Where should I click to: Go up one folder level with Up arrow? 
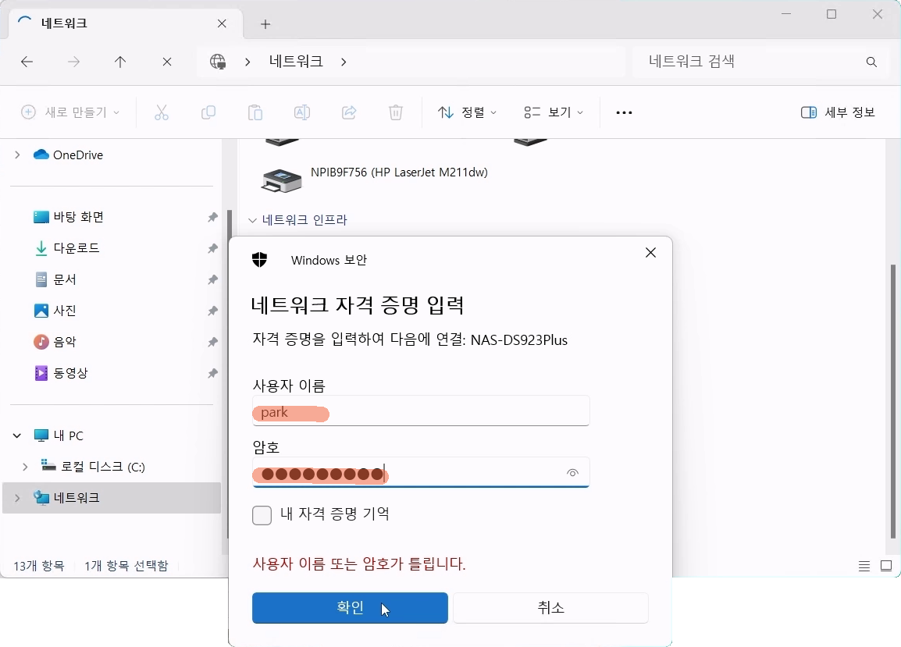[x=120, y=62]
